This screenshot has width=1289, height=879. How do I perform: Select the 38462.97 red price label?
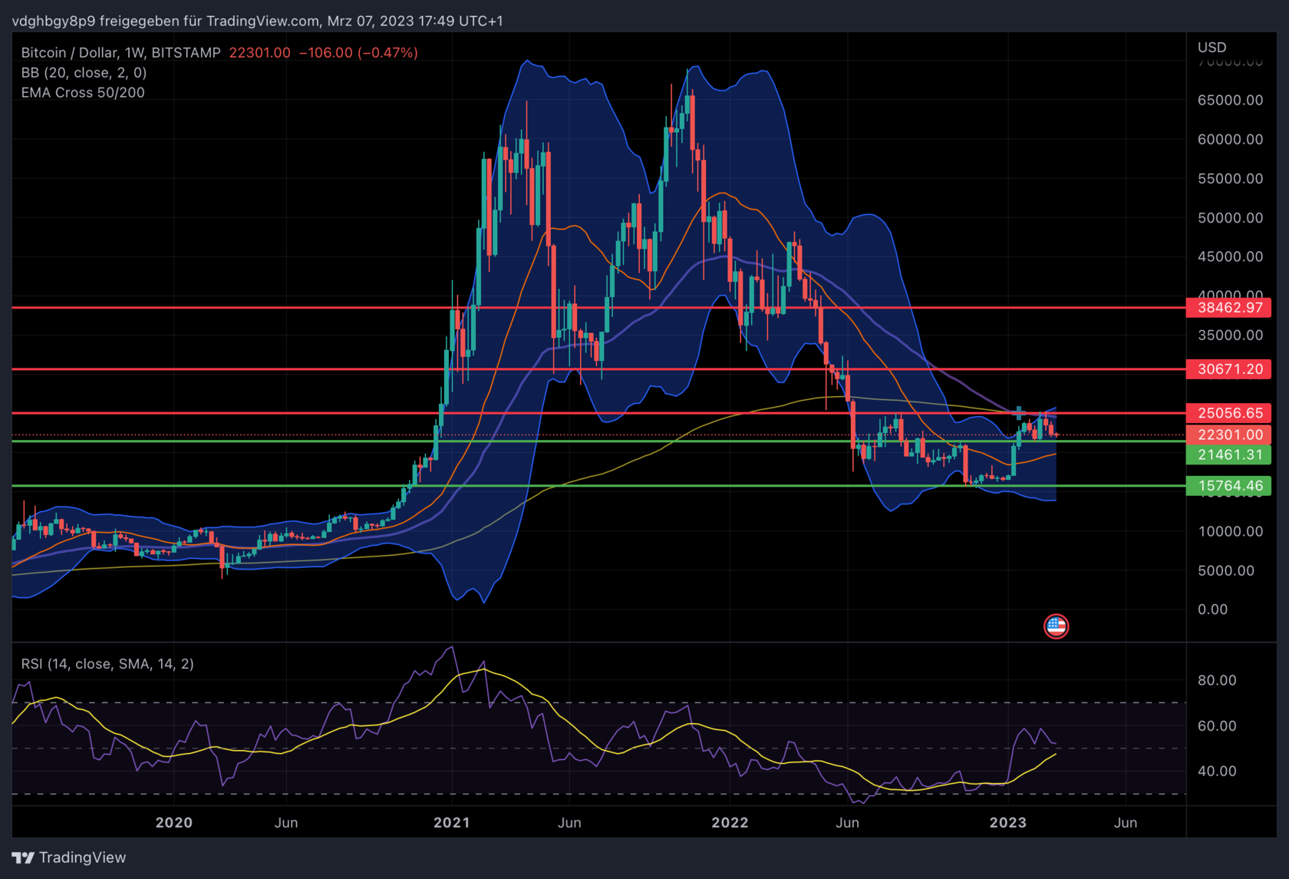point(1229,308)
